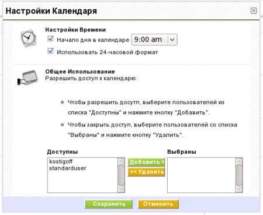The image size is (263, 215).
Task: Click down arrow of Выбраны list scrollbar
Action: point(239,189)
